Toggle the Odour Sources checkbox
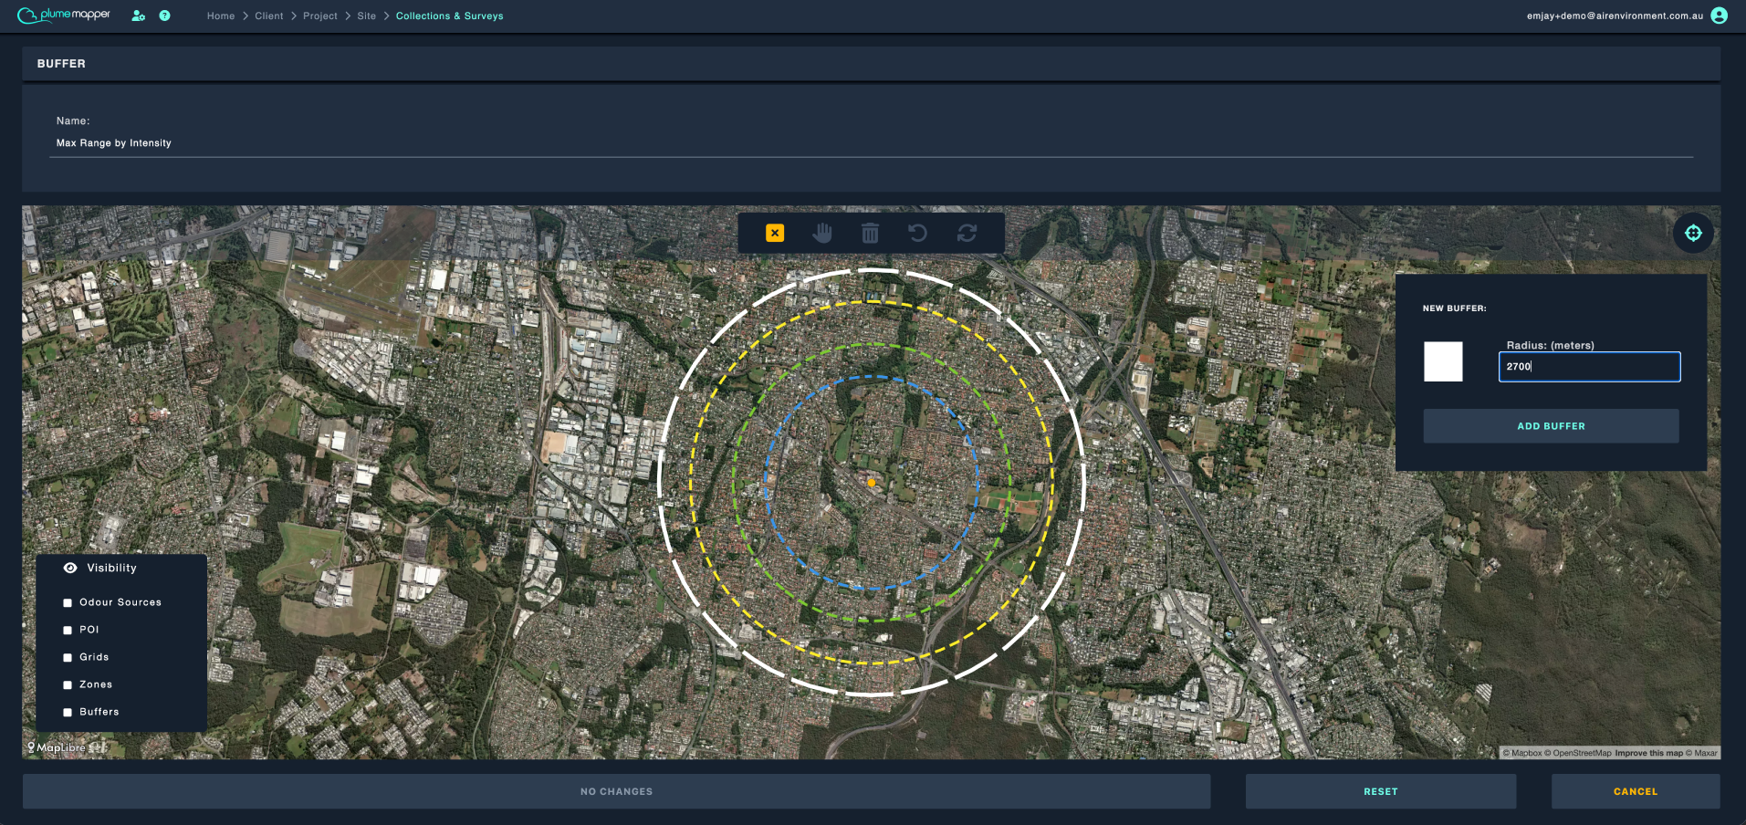 click(68, 603)
